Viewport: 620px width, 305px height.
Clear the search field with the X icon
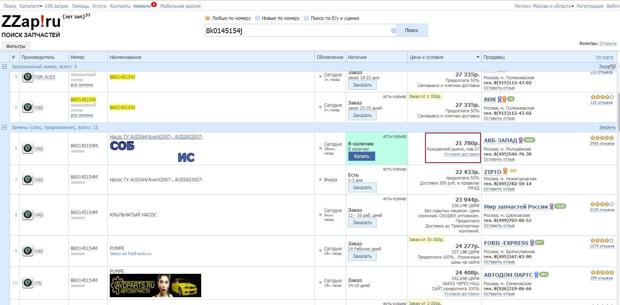click(393, 30)
